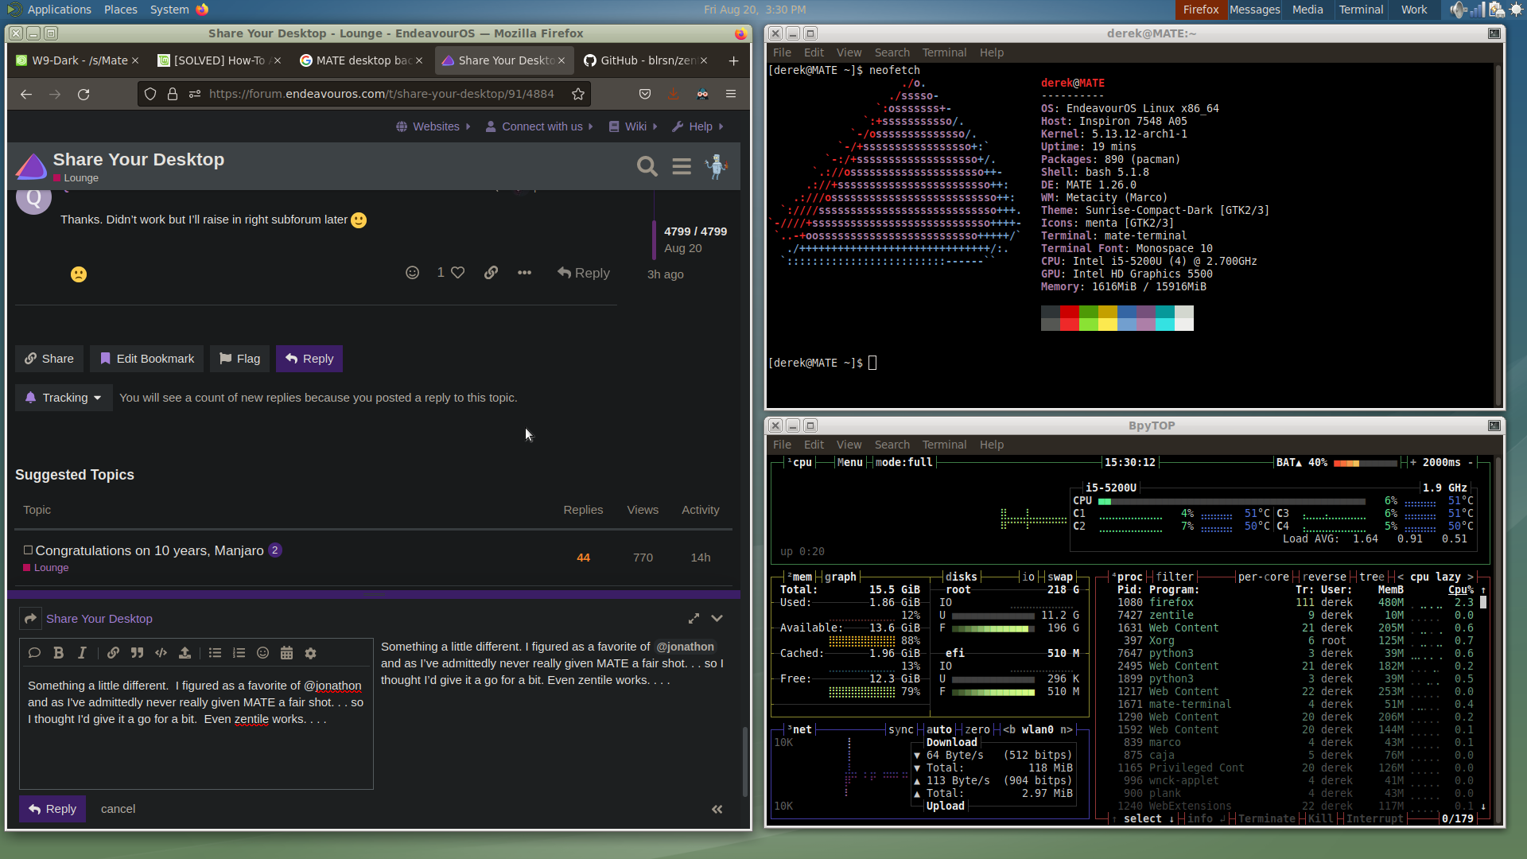Image resolution: width=1527 pixels, height=859 pixels.
Task: Add an emoji reaction to the post
Action: tap(412, 273)
